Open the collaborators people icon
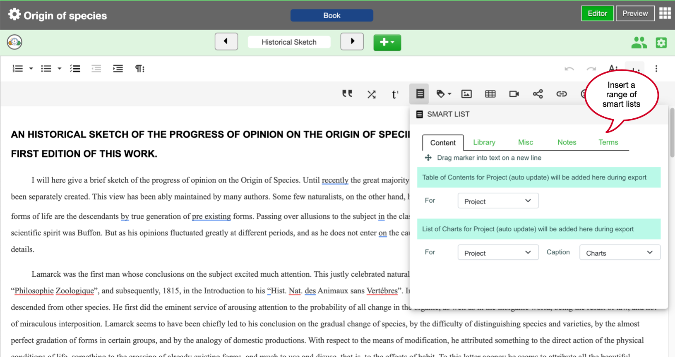Viewport: 675px width, 357px height. click(x=639, y=43)
